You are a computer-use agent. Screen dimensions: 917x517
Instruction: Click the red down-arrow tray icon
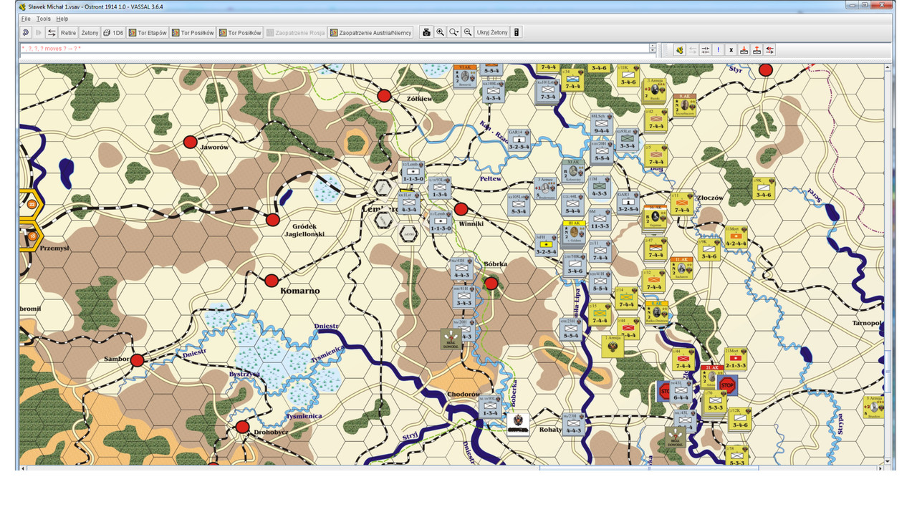click(x=744, y=50)
